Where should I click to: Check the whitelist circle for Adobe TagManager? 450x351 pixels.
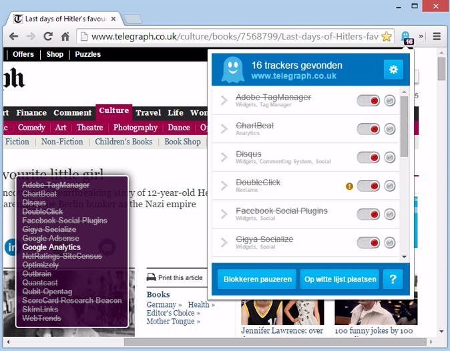(389, 100)
